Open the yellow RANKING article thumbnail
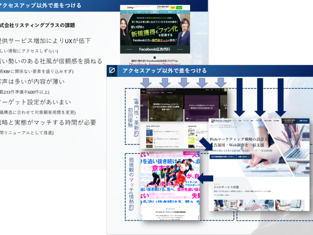Image resolution: width=313 pixels, height=235 pixels. coord(191,140)
